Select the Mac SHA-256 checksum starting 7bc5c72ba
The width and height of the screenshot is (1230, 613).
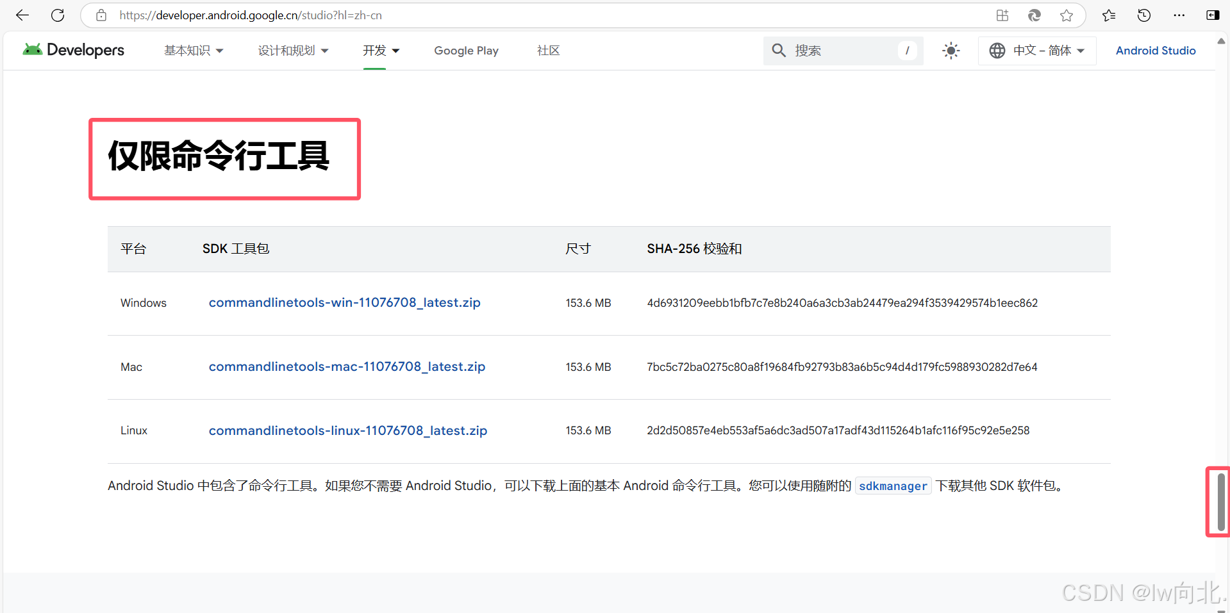click(x=842, y=367)
